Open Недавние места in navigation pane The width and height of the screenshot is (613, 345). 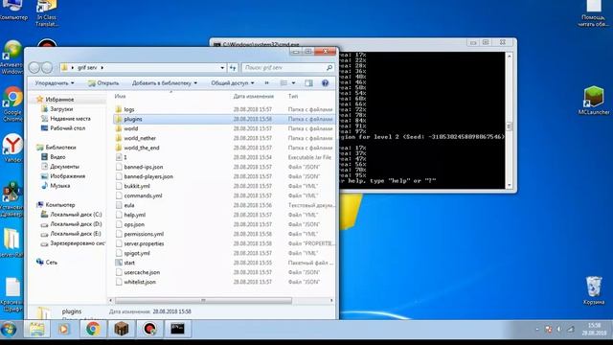pyautogui.click(x=70, y=119)
